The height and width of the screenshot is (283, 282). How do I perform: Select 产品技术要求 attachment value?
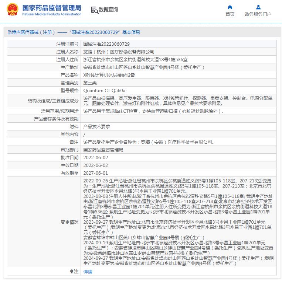pyautogui.click(x=97, y=127)
